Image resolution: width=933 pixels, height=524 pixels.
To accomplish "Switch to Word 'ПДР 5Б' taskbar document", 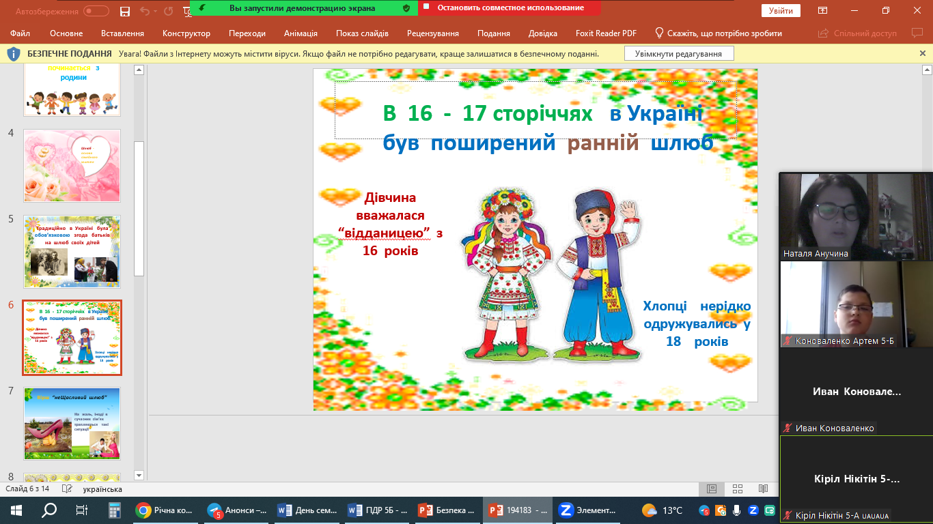I will click(378, 510).
